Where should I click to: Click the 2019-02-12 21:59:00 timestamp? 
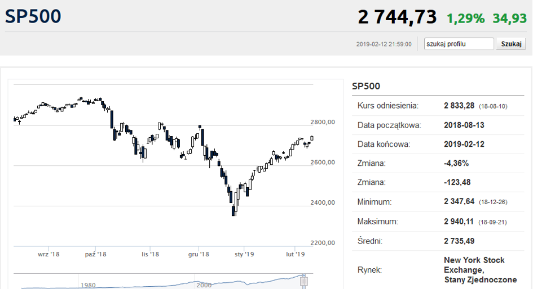(384, 44)
